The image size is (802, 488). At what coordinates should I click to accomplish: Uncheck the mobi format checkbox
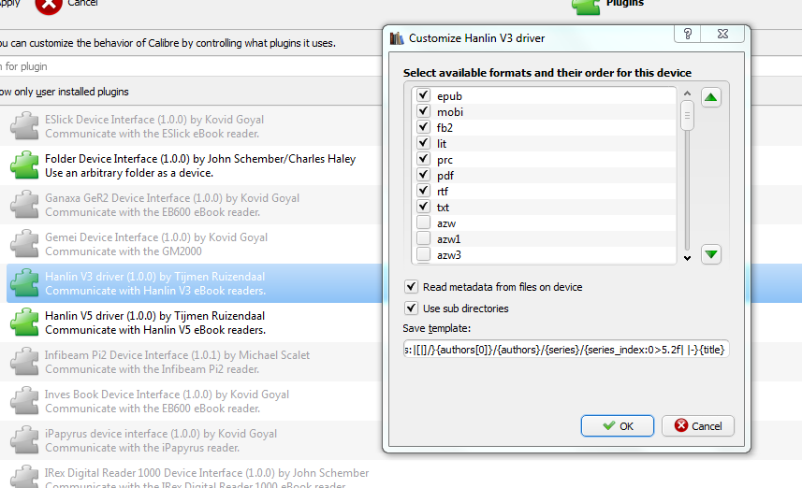pyautogui.click(x=423, y=111)
